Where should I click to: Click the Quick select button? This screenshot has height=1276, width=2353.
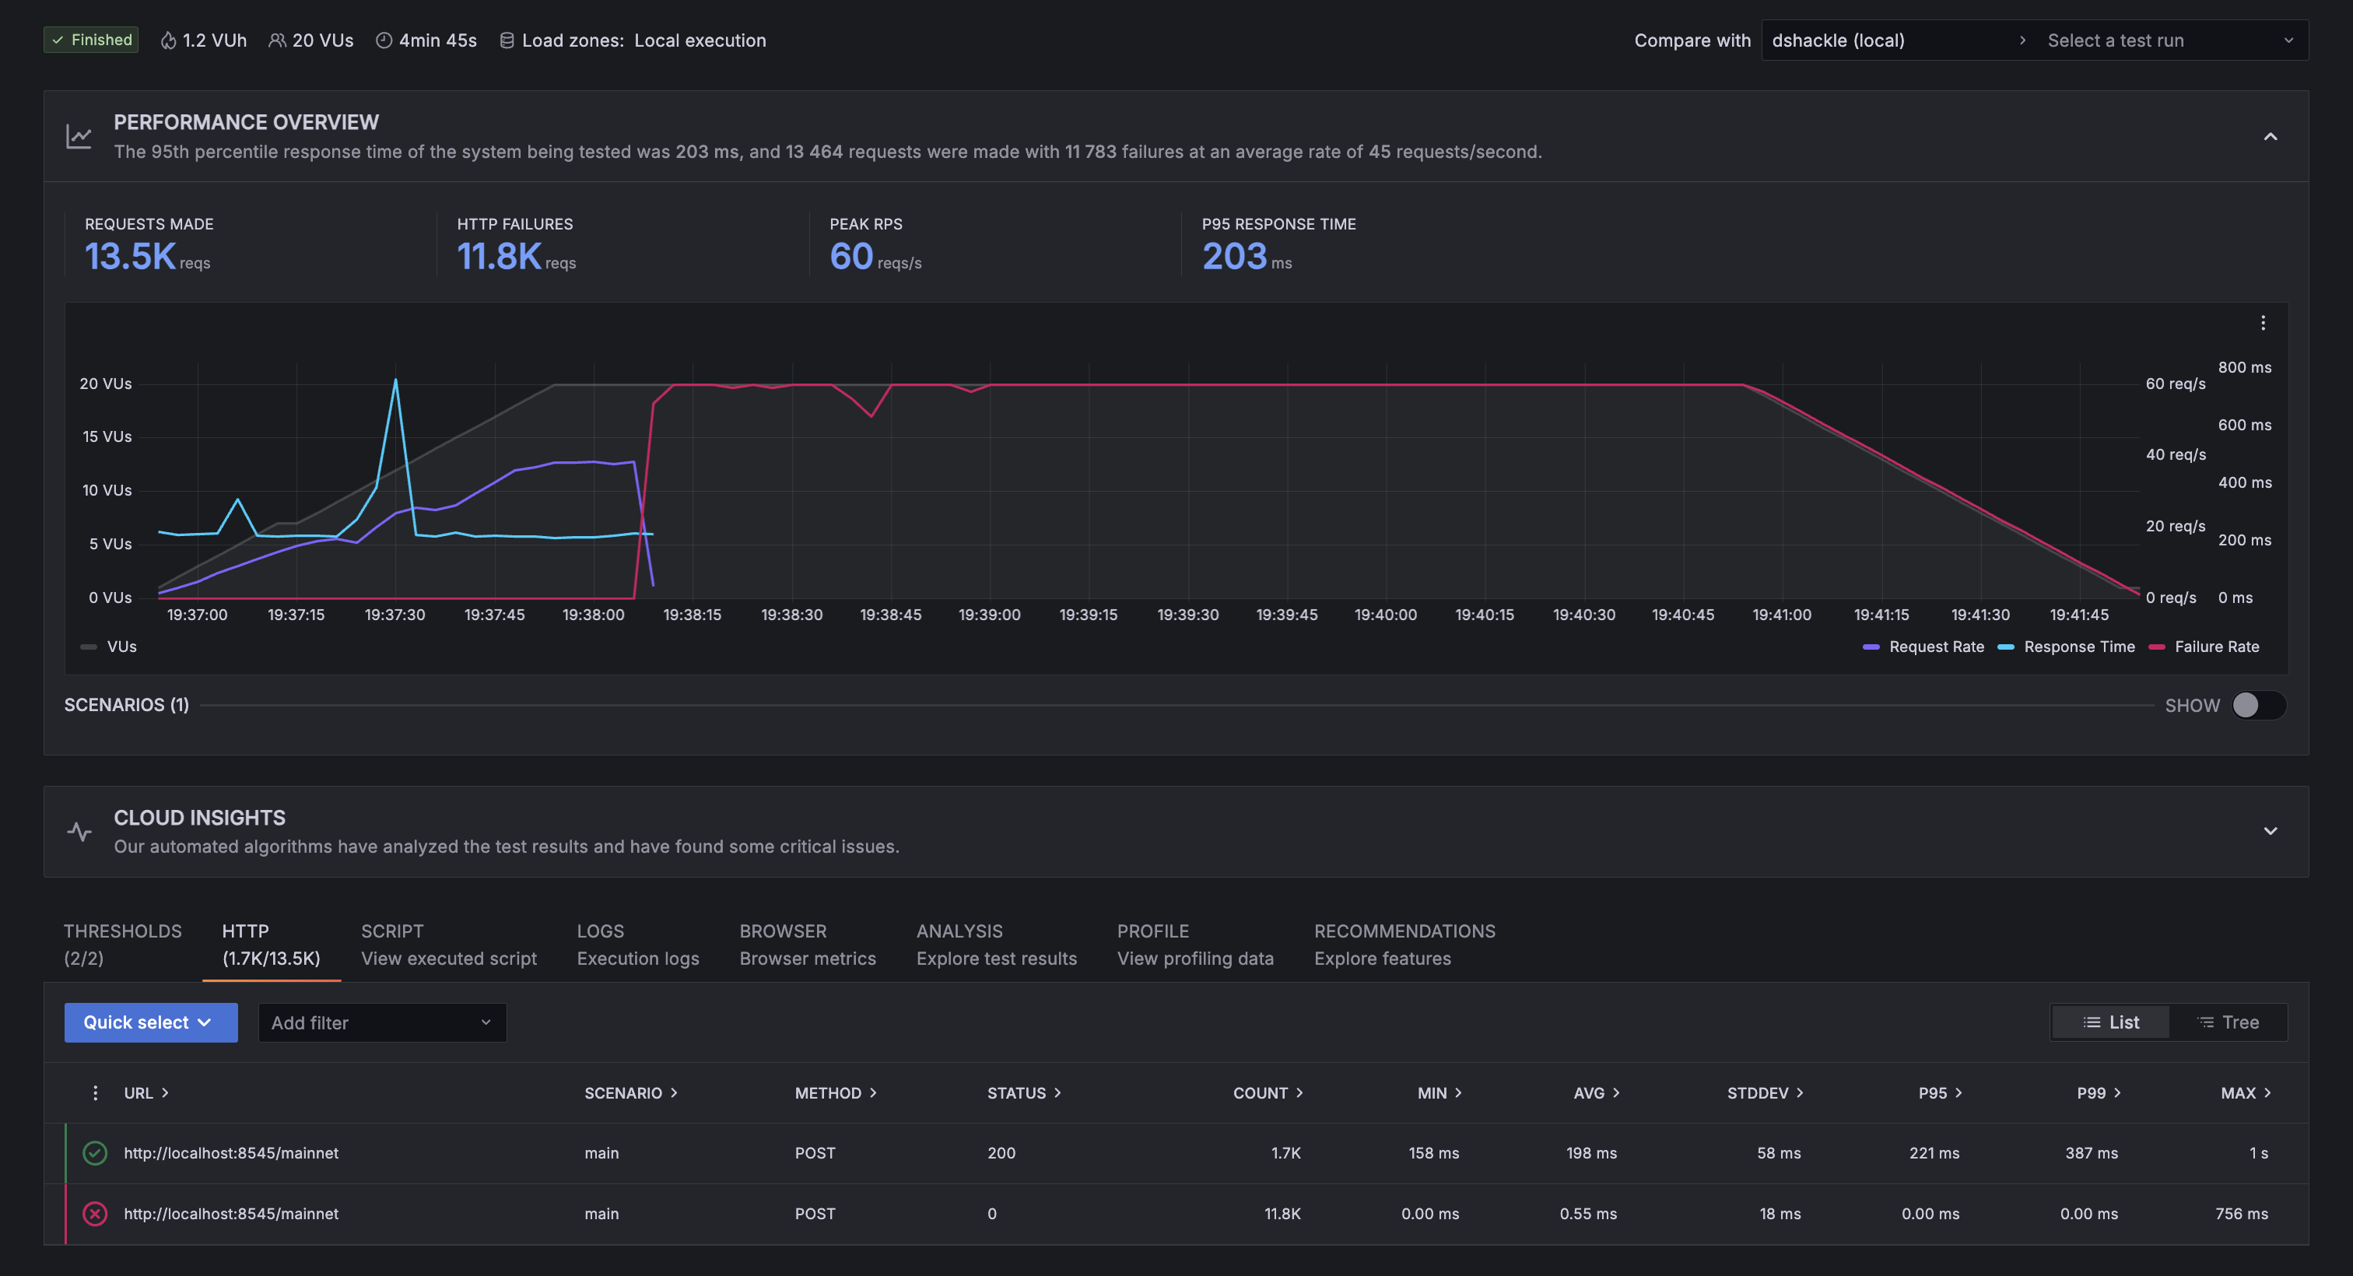click(x=151, y=1023)
